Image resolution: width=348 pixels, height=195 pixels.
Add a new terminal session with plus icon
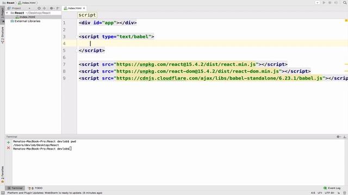pos(9,142)
